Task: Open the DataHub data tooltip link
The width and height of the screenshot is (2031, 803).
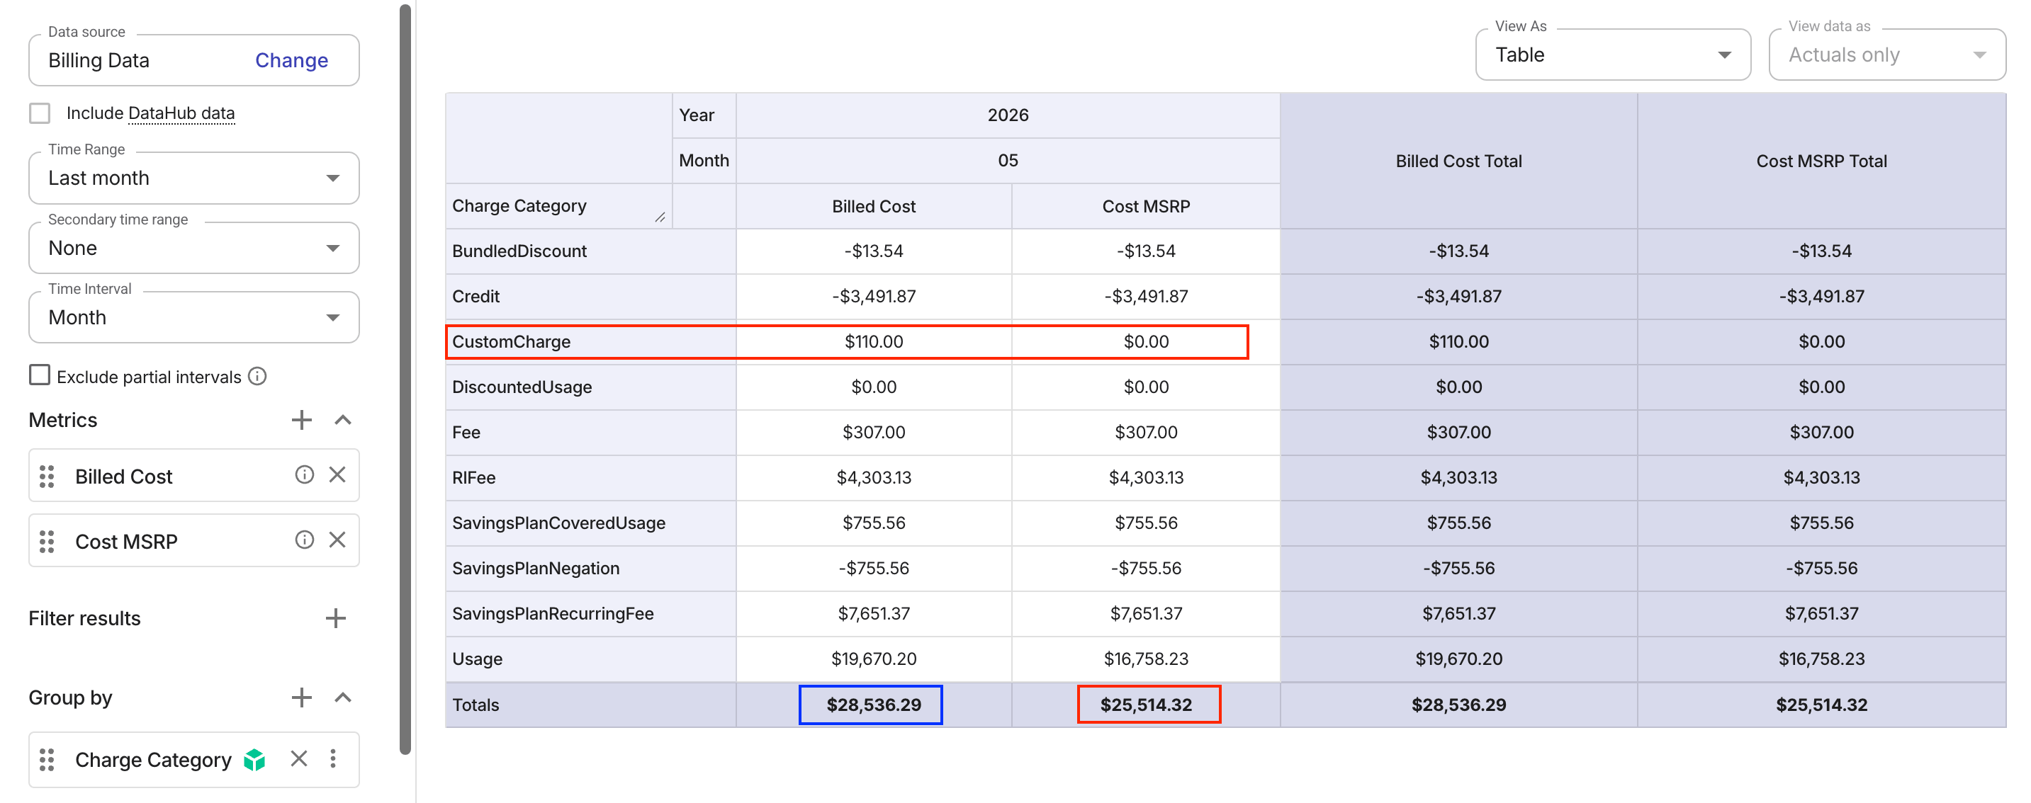Action: tap(181, 113)
